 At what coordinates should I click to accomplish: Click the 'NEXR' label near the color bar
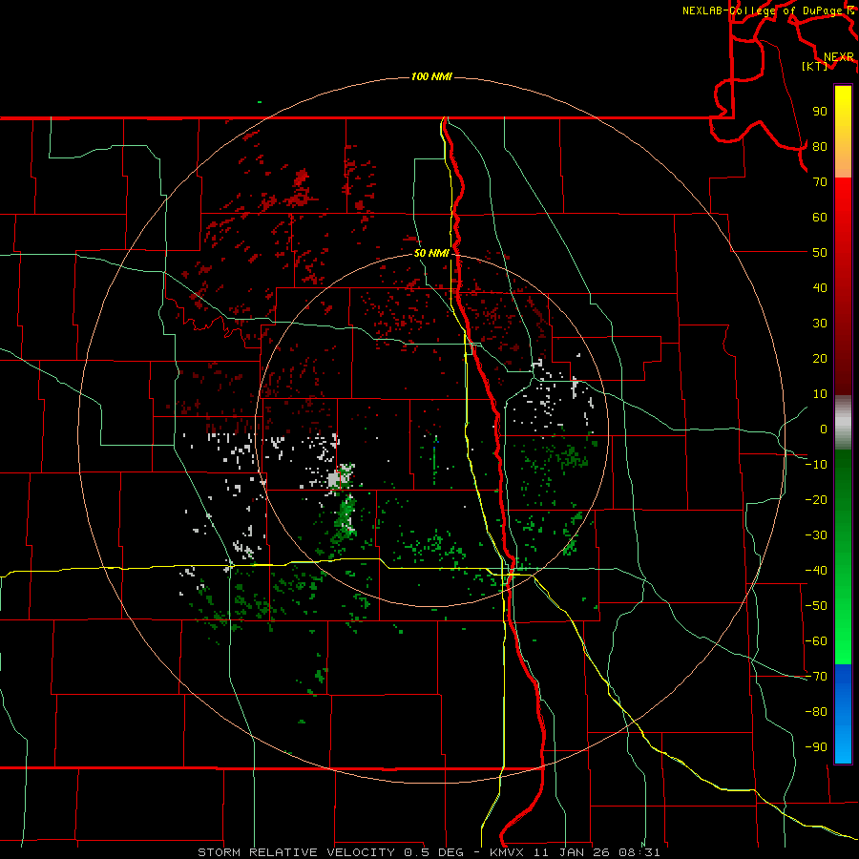[839, 57]
